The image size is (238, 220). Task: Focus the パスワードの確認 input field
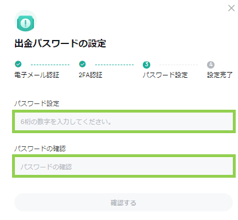coord(124,166)
